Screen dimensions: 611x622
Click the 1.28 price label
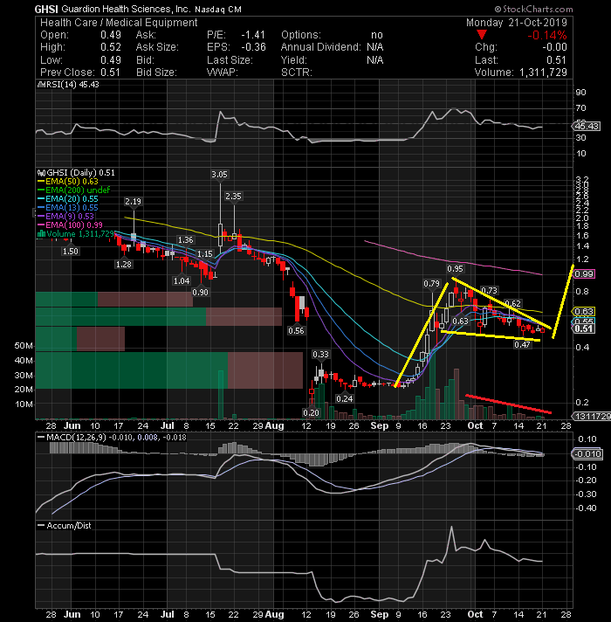124,264
